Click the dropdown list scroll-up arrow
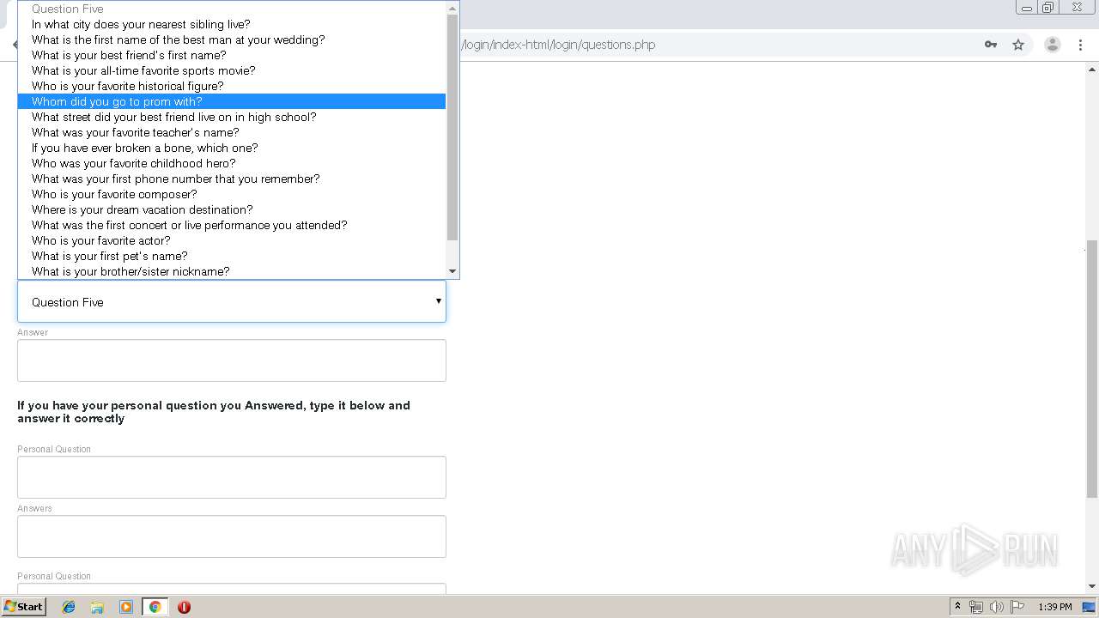The height and width of the screenshot is (618, 1099). (x=452, y=8)
